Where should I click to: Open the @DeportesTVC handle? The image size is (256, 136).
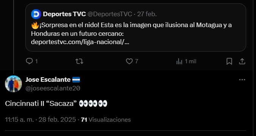coord(110,14)
